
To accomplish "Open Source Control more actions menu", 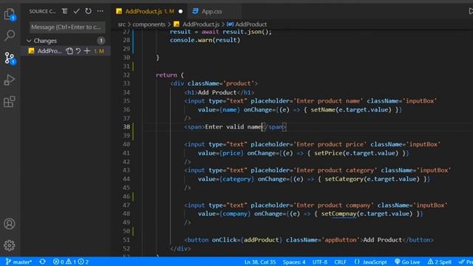I will pos(101,11).
